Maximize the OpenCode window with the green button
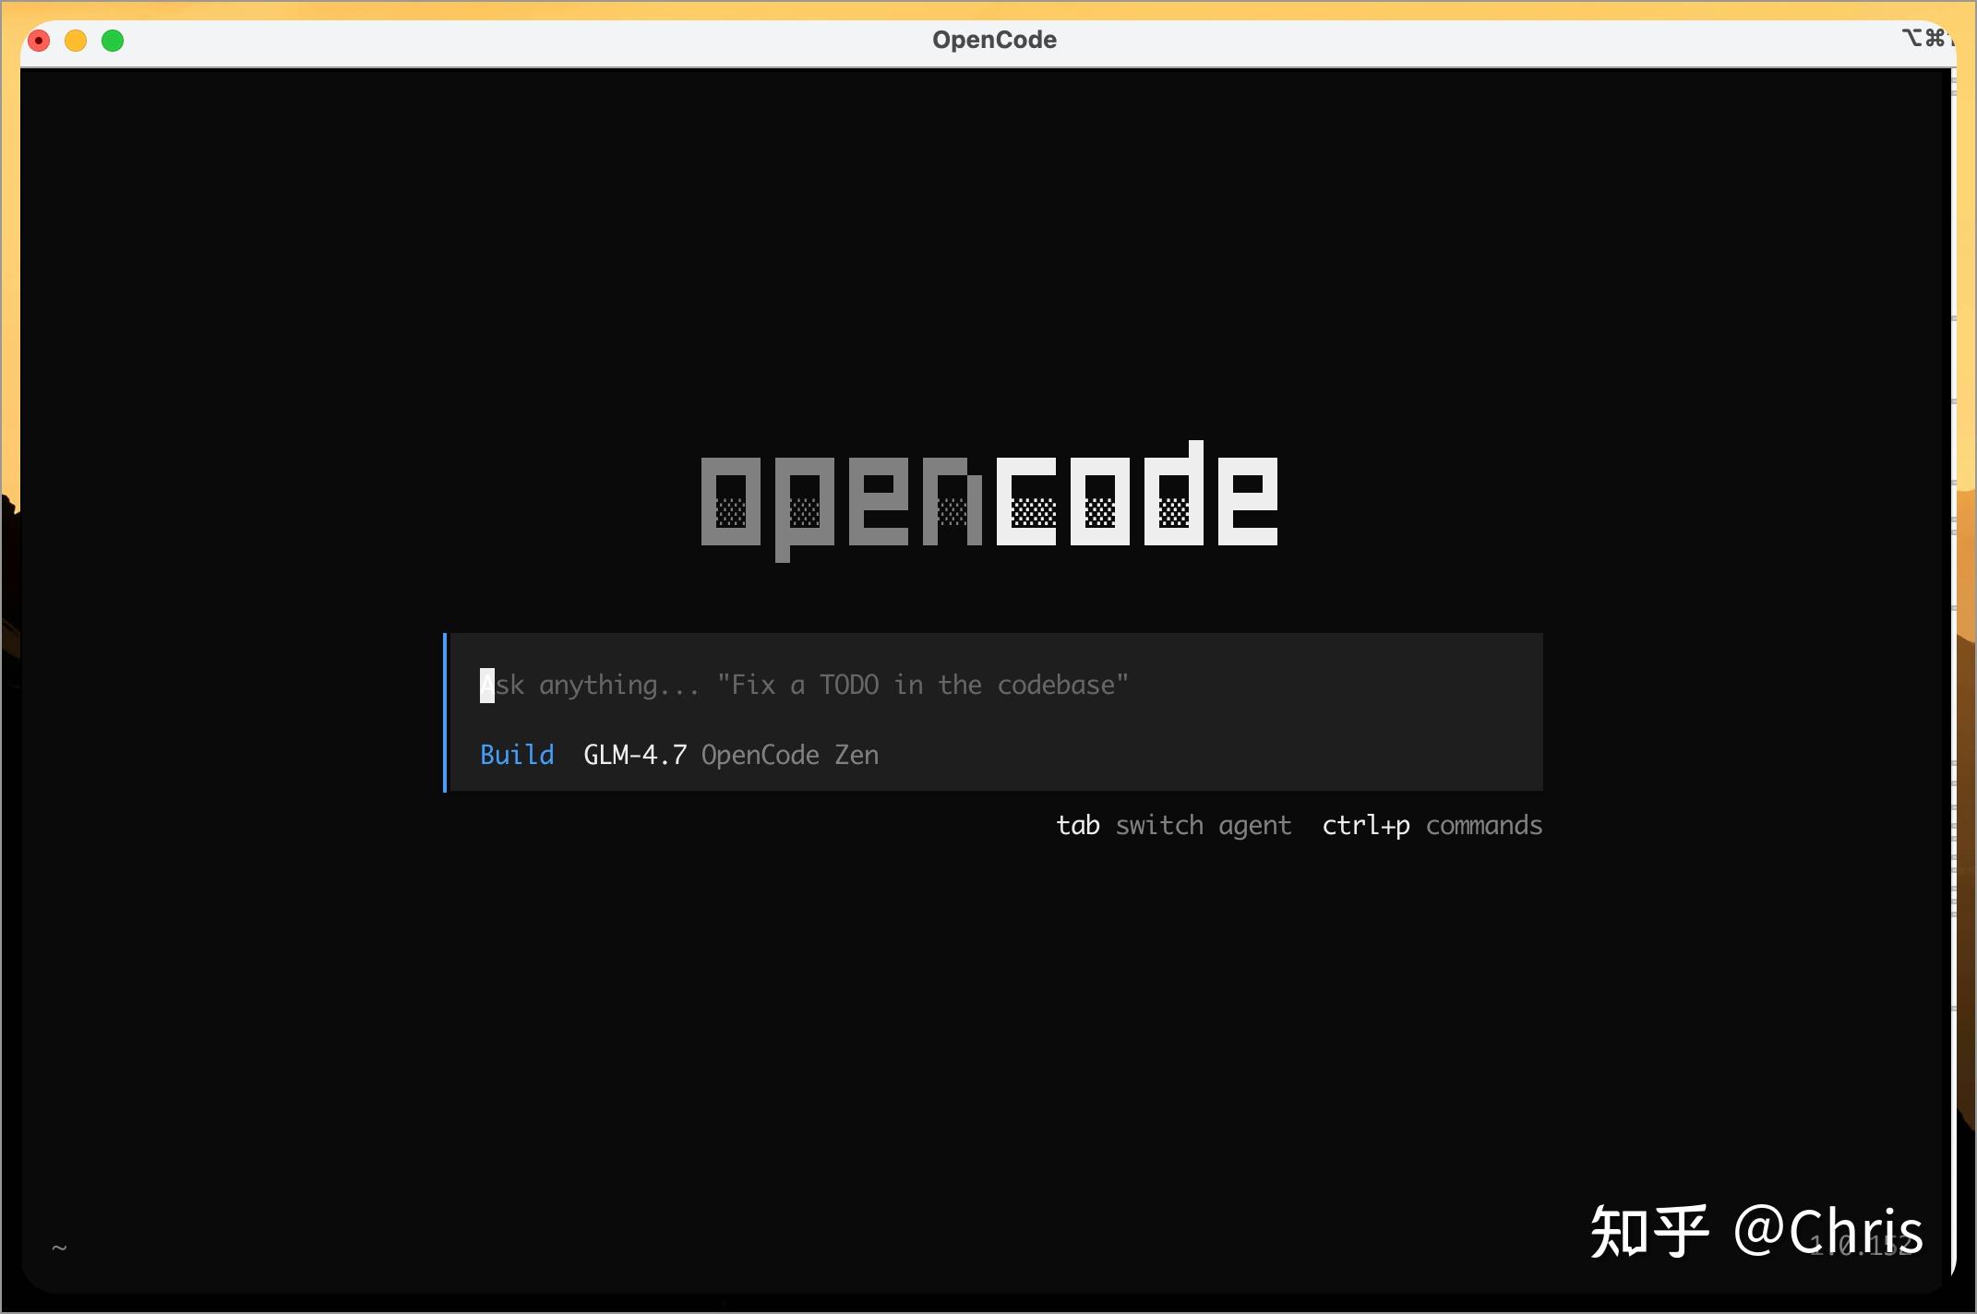The width and height of the screenshot is (1977, 1314). 113,41
